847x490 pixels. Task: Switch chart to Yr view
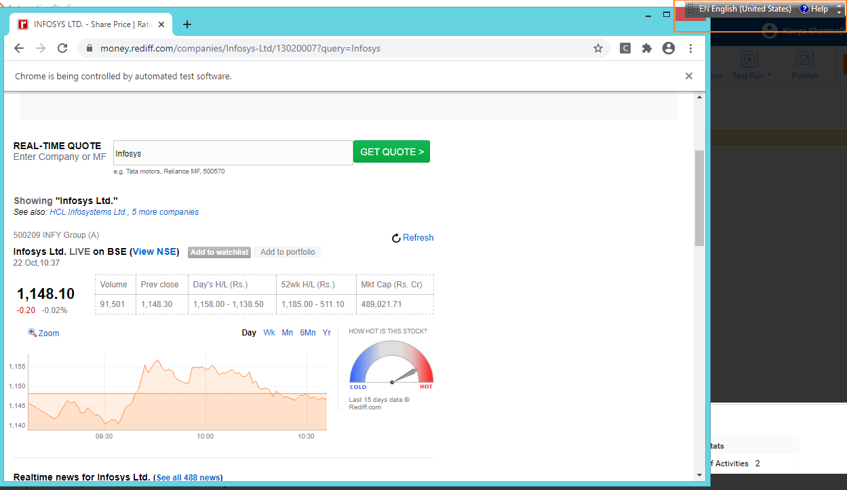point(327,333)
